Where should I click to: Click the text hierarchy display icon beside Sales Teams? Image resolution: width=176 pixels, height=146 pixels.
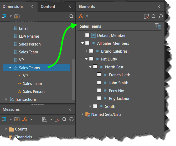click(x=158, y=26)
